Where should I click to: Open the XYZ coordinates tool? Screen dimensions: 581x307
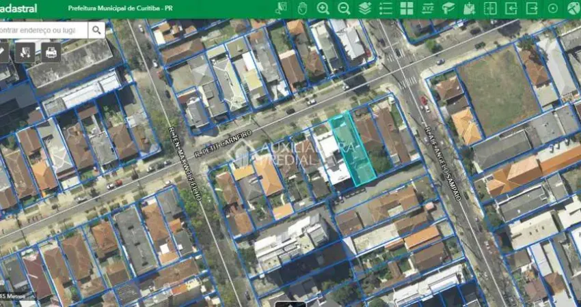(x=427, y=9)
